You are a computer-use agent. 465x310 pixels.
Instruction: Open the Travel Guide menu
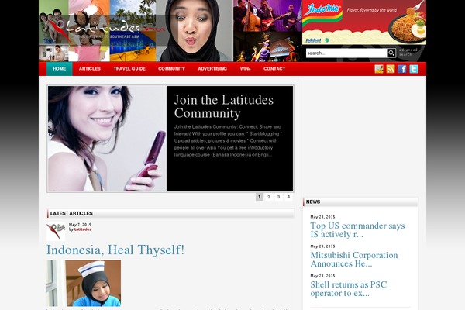pos(129,69)
